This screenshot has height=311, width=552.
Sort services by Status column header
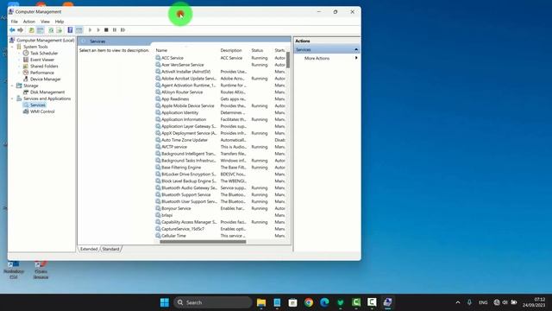(261, 50)
